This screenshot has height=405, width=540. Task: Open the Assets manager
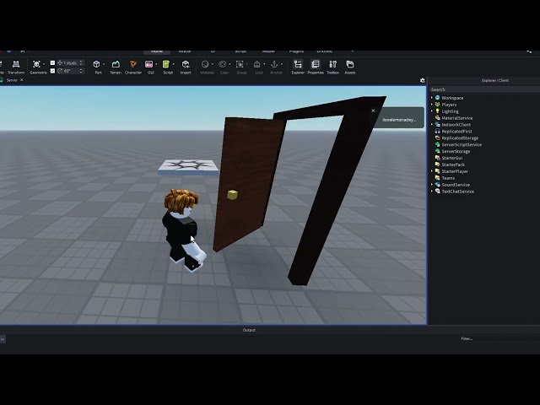tap(350, 67)
